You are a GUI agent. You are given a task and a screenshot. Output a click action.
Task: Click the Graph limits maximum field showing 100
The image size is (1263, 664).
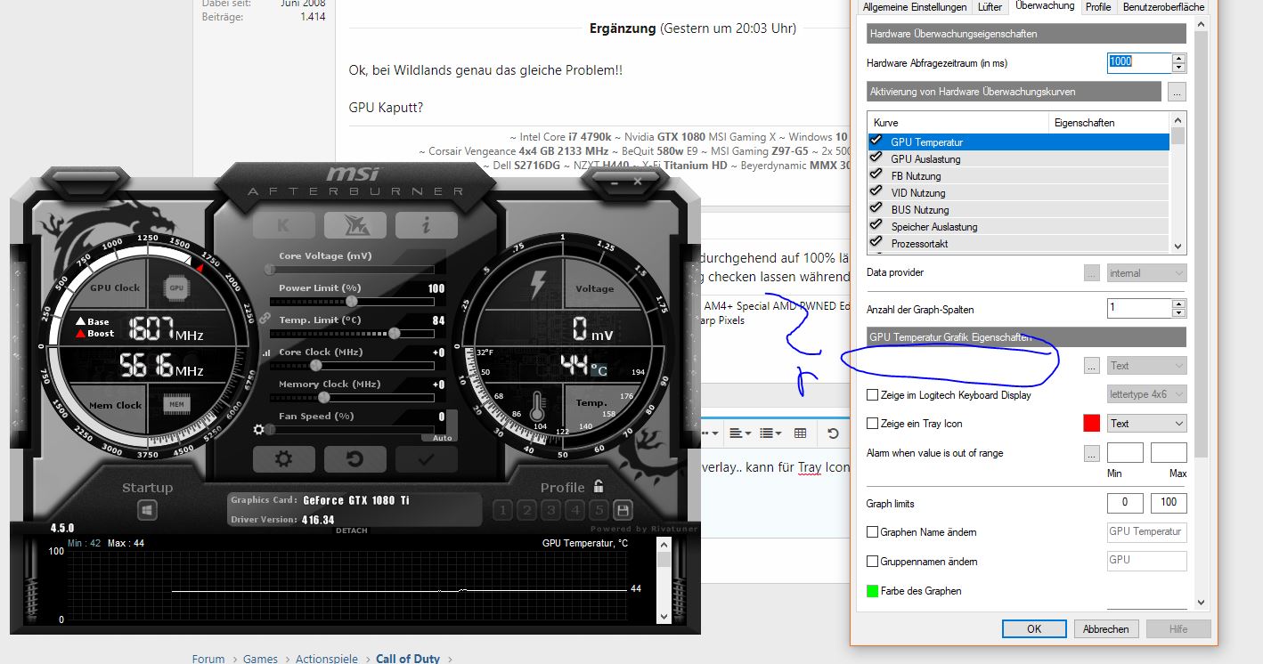[x=1169, y=503]
